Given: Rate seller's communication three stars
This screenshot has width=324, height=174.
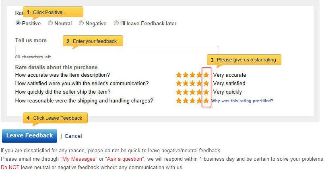Looking at the screenshot, I should 193,83.
